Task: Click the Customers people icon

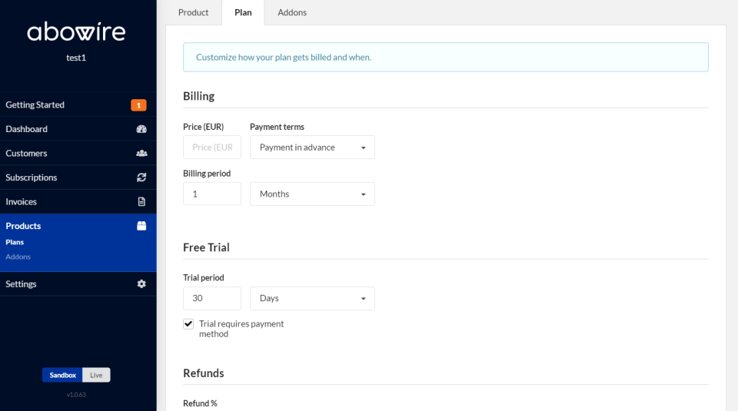Action: click(141, 154)
